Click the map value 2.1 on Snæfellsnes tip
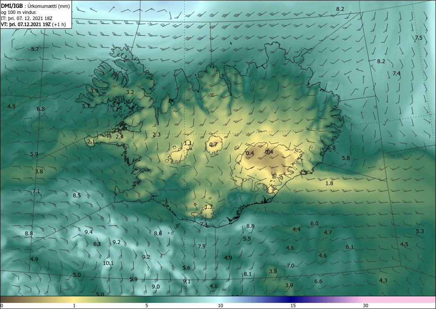Image resolution: width=436 pixels, height=309 pixels. (91, 142)
